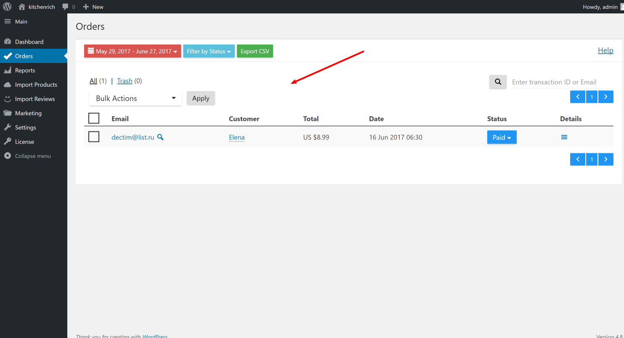Click the Customer column header

coord(244,119)
